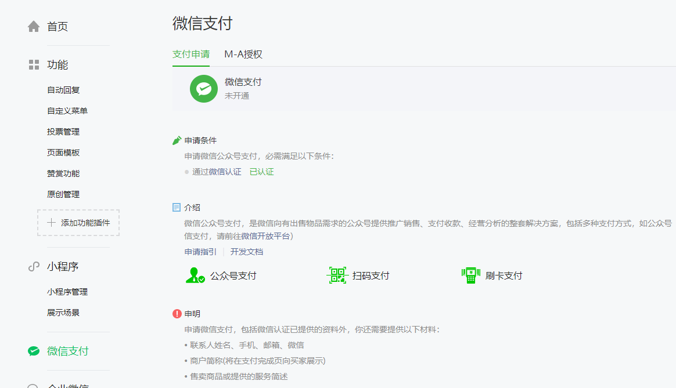Click the 功能 grid icon
676x388 pixels.
(34, 64)
